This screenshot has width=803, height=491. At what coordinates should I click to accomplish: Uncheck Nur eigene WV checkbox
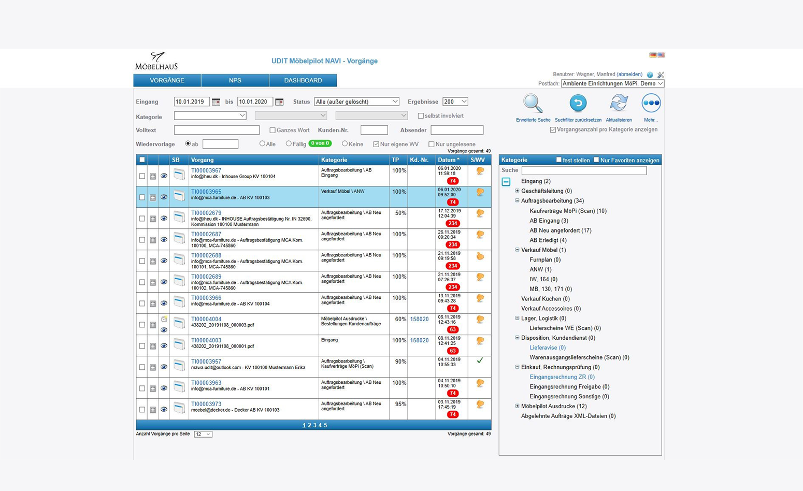376,144
